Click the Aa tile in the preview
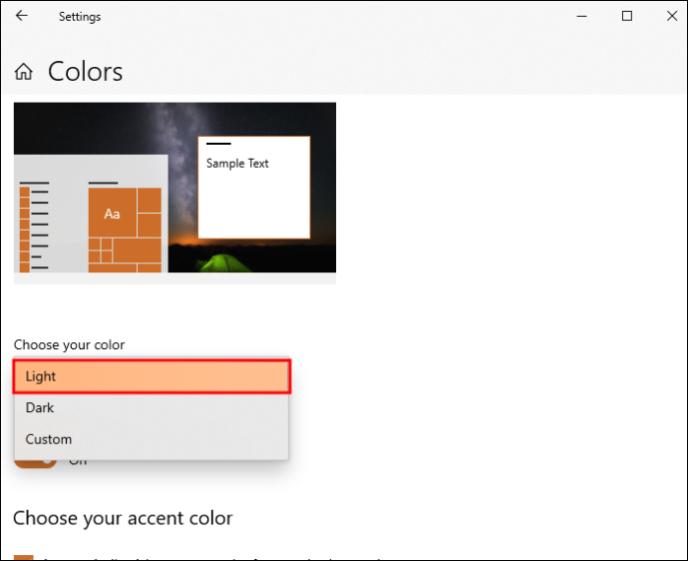 113,213
